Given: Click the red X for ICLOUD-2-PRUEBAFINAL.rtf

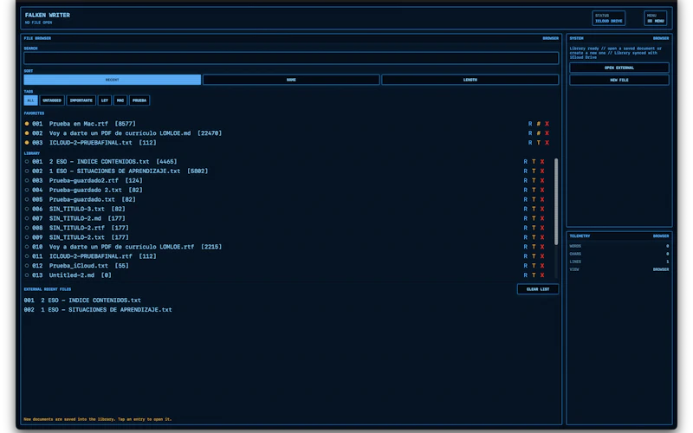Looking at the screenshot, I should pos(542,256).
